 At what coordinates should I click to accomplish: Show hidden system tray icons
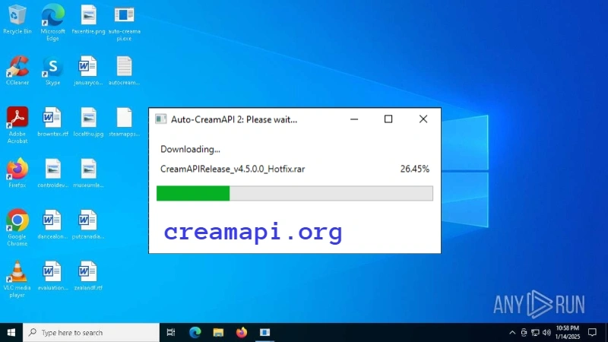point(512,332)
